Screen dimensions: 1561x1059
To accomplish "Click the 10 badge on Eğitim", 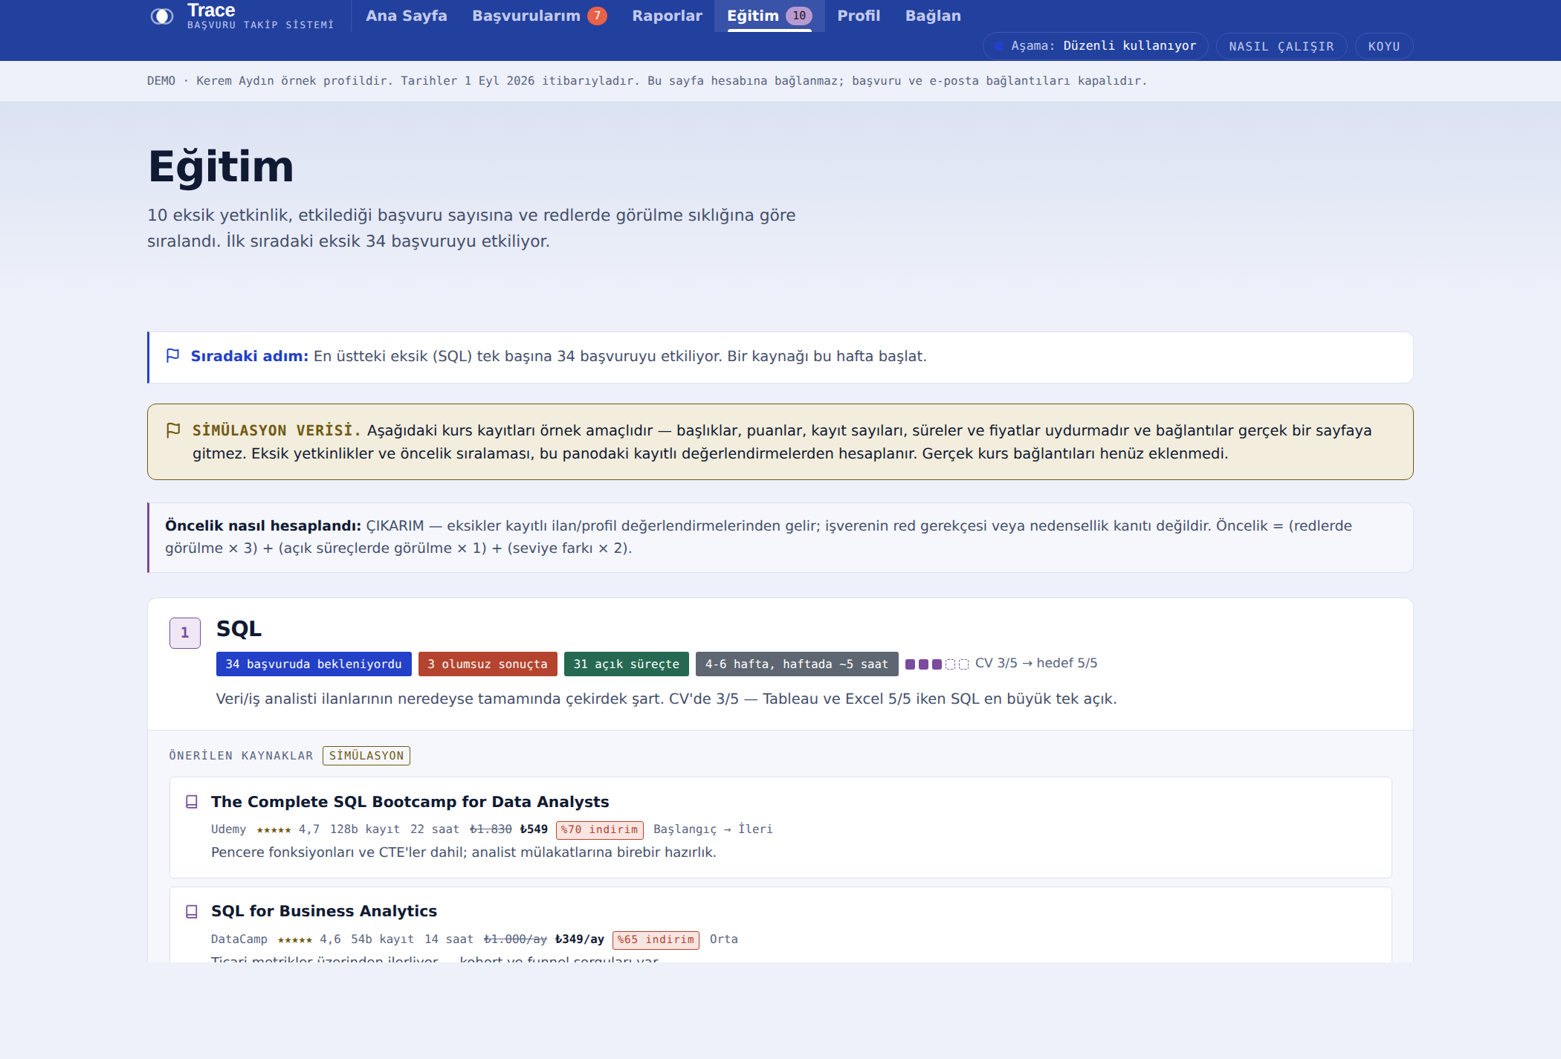I will [799, 16].
